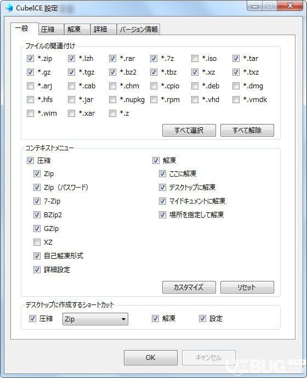Enable the *.chm file association
Screen dimensions: 307x378
[x=112, y=86]
